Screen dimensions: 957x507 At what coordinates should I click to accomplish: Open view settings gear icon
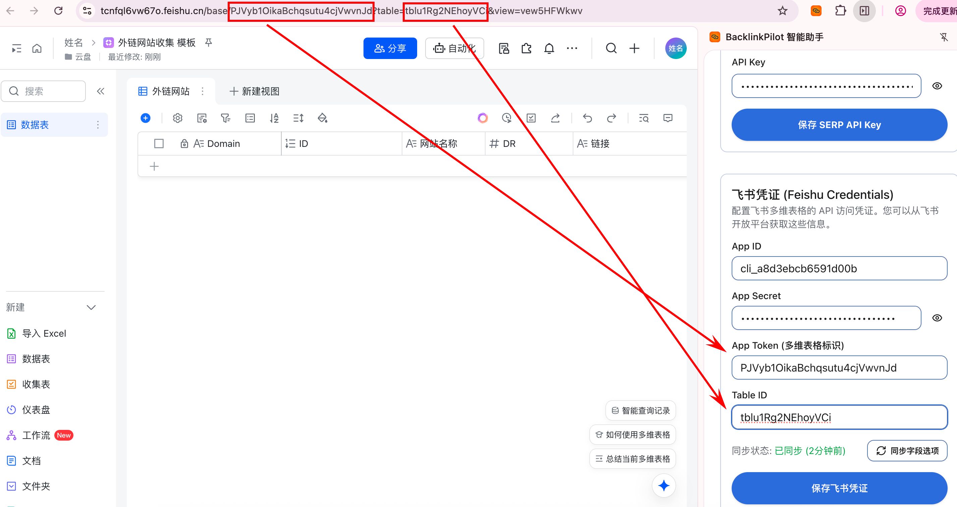point(178,118)
